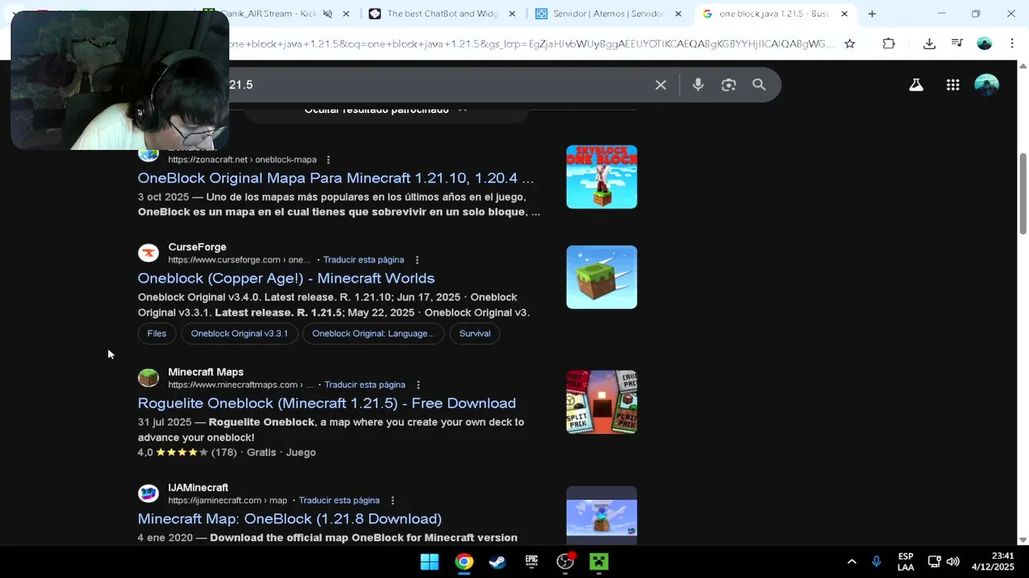The image size is (1029, 578).
Task: Open Epic Games launcher from taskbar
Action: (x=531, y=562)
